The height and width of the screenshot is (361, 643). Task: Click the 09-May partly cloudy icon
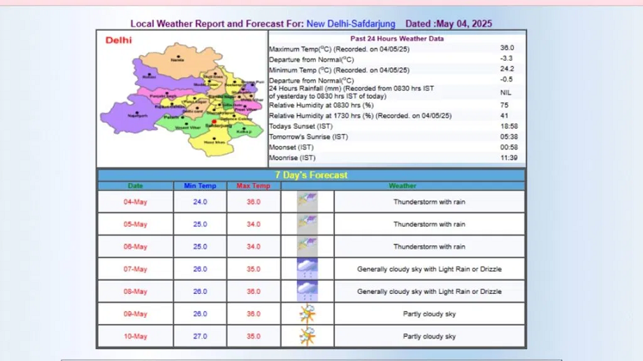click(x=307, y=314)
